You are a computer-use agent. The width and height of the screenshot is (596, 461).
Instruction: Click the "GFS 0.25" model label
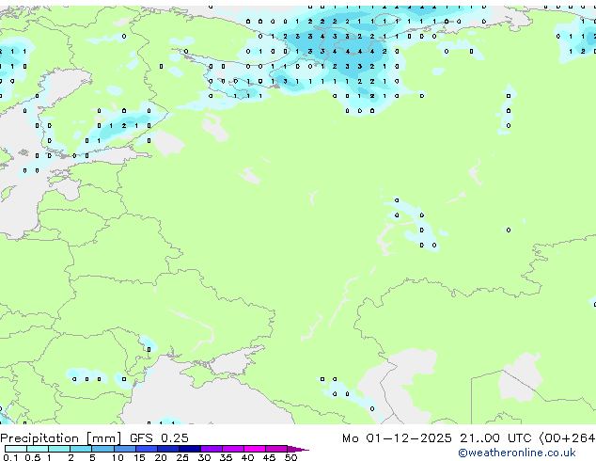[x=159, y=438]
